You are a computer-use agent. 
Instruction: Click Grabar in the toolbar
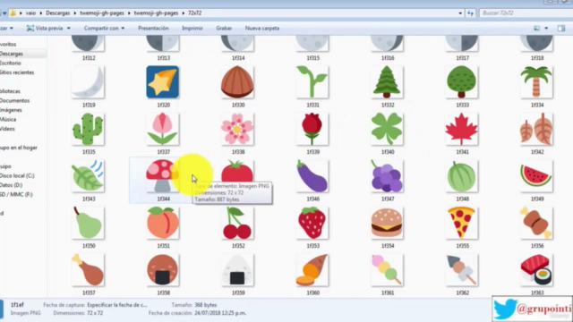pos(224,28)
